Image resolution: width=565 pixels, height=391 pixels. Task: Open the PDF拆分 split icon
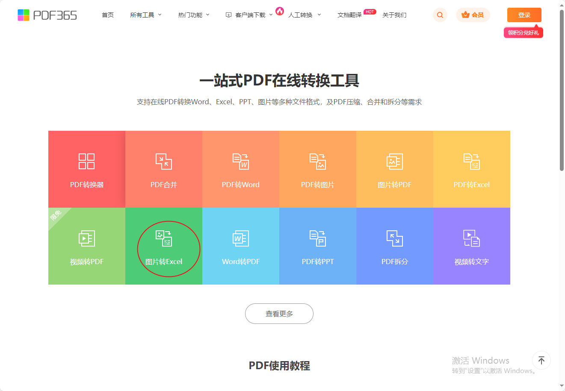click(x=395, y=238)
